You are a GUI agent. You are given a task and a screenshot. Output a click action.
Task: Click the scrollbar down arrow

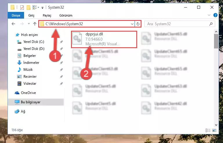coord(216,125)
